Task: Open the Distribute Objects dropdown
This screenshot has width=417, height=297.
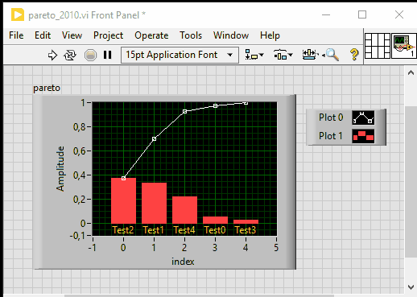Action: point(283,55)
